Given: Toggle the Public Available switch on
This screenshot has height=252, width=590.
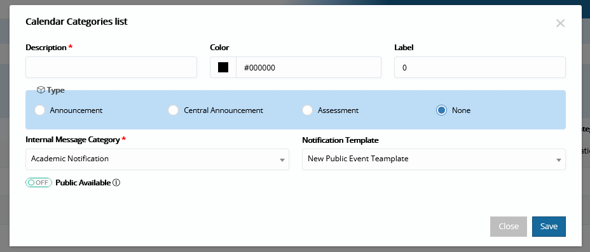Looking at the screenshot, I should pos(39,183).
